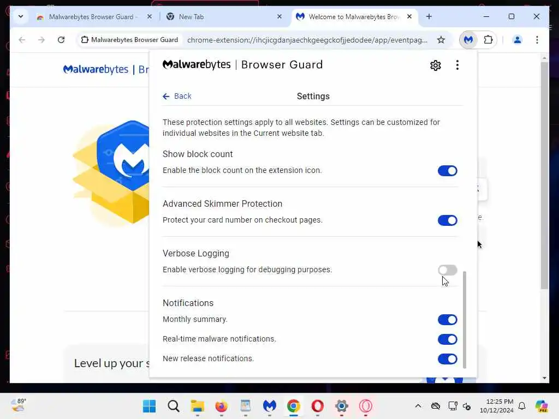Launch Firefox from the taskbar

tap(221, 406)
